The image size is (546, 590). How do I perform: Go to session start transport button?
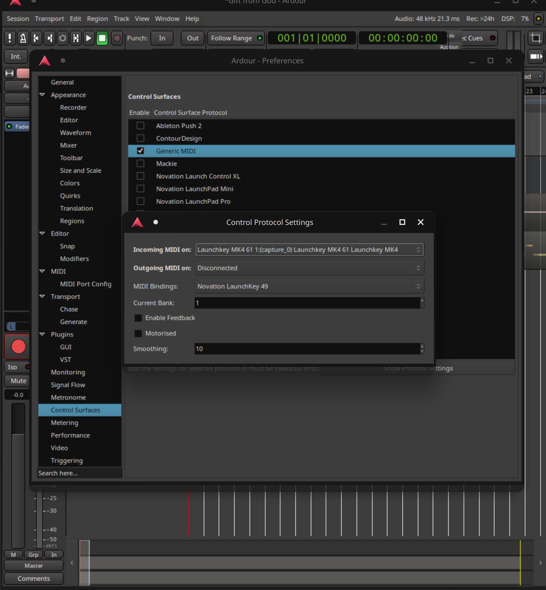pos(36,38)
